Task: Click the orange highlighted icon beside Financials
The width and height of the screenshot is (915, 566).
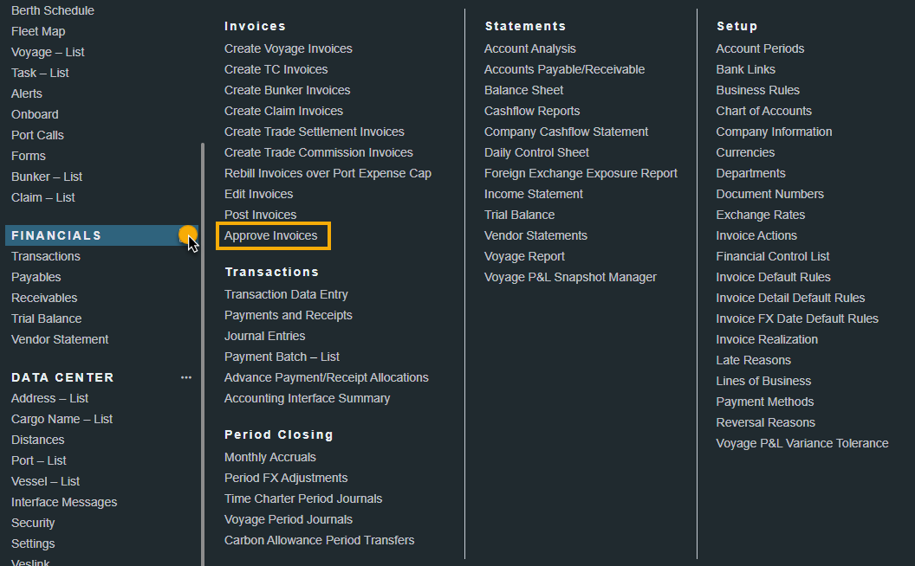Action: pyautogui.click(x=187, y=235)
